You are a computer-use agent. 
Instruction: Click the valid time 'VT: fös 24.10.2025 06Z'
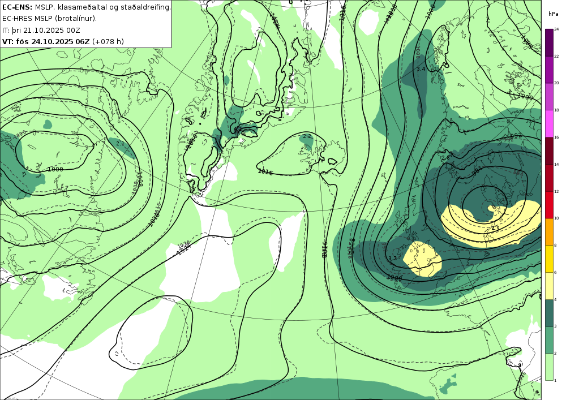pos(46,41)
